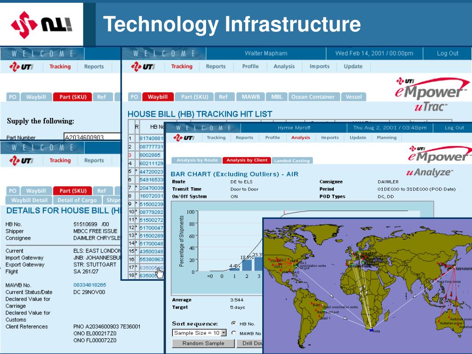Open Update menu in the Walter Mapham window
Image resolution: width=472 pixels, height=354 pixels.
pyautogui.click(x=353, y=66)
